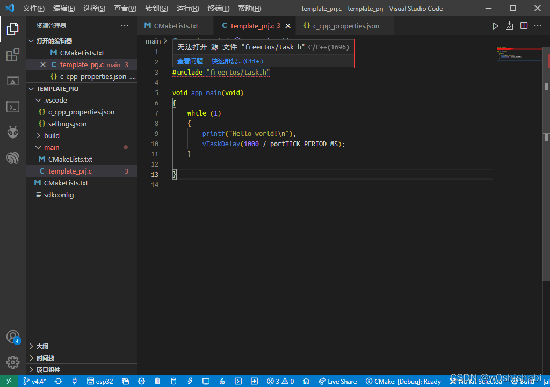The height and width of the screenshot is (387, 550).
Task: Open 终端(T) menu
Action: click(x=219, y=9)
